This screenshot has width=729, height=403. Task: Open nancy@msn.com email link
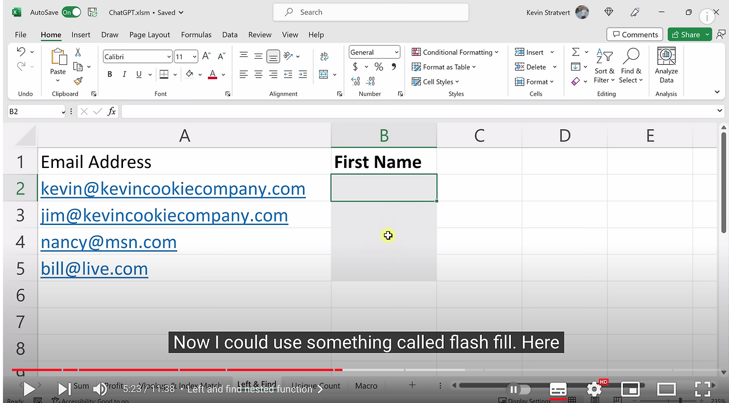(109, 242)
